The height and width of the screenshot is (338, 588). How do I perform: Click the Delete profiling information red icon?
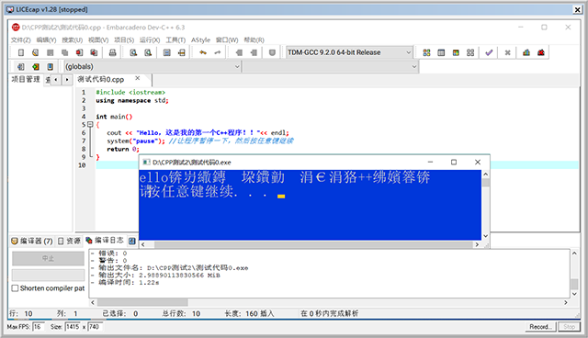click(x=541, y=53)
